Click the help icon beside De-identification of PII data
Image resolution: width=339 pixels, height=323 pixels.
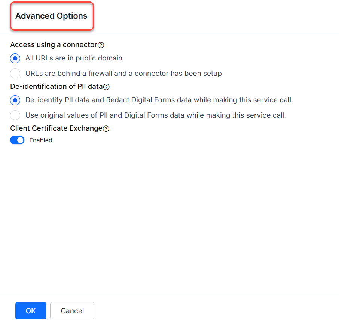107,87
